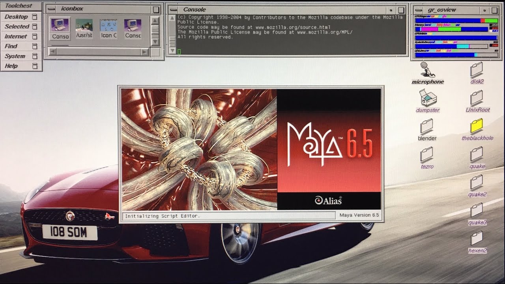Open the System menu in Toolchest
The height and width of the screenshot is (284, 505).
pyautogui.click(x=21, y=56)
